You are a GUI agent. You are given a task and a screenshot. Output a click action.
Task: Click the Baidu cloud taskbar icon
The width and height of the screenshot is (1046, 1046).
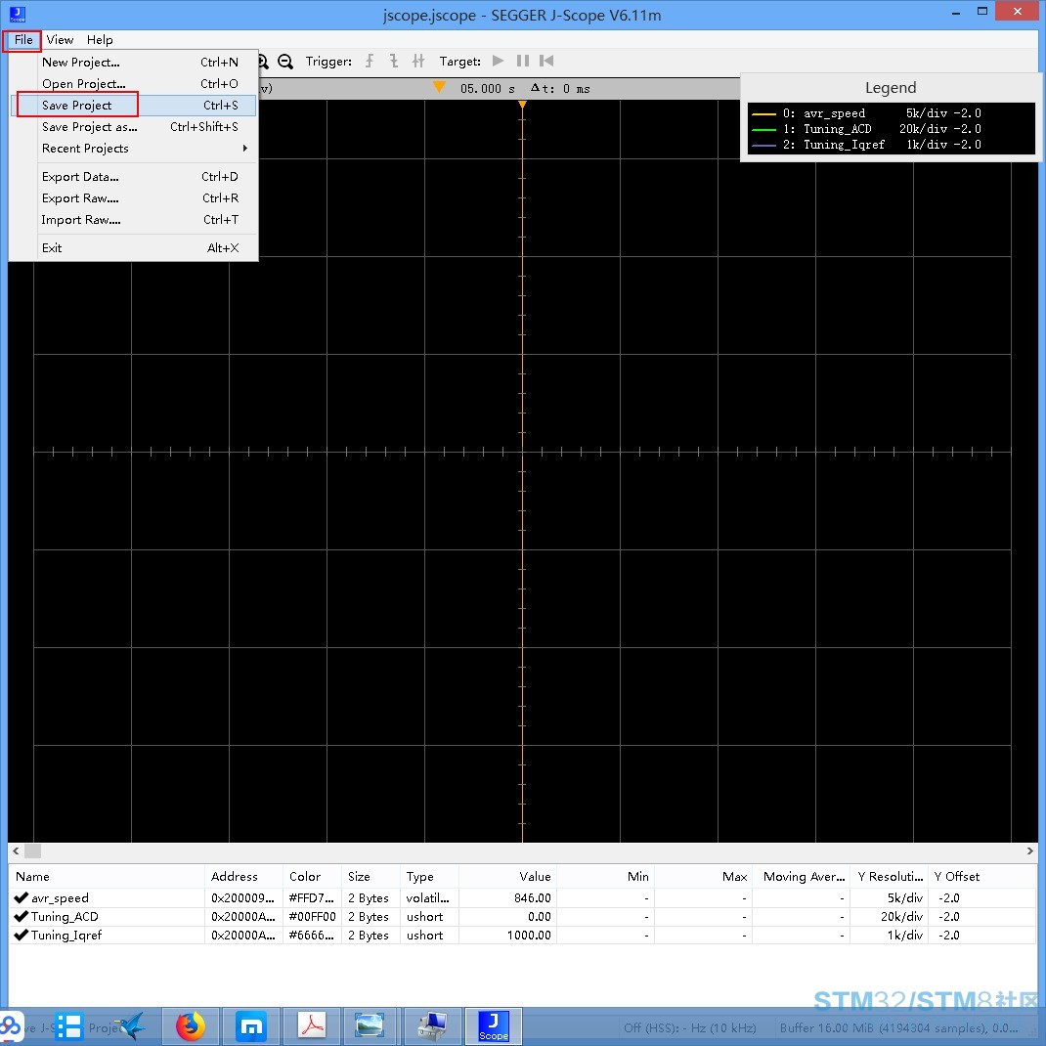click(10, 1026)
